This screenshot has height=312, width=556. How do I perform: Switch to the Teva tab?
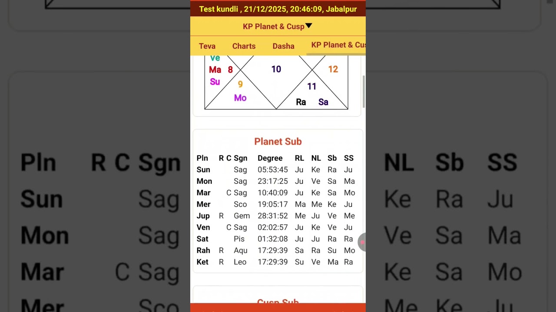(x=207, y=46)
